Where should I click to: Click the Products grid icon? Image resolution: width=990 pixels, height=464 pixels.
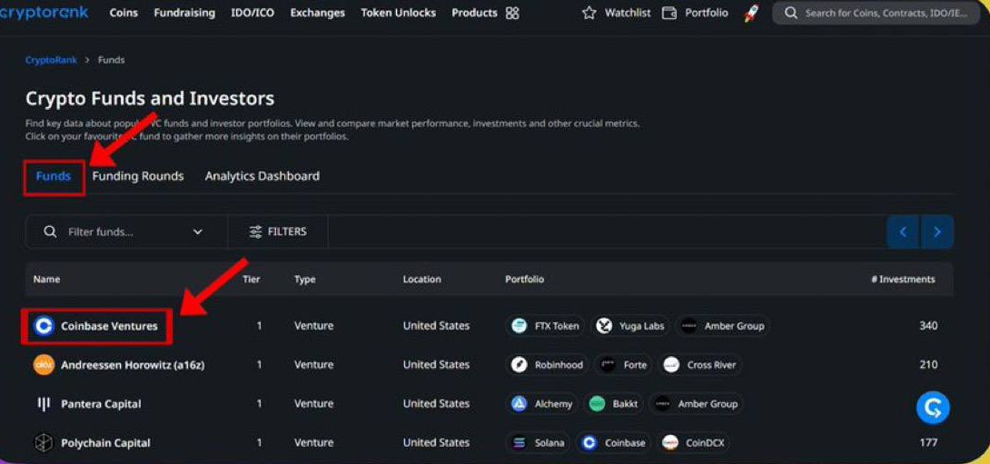pos(512,14)
